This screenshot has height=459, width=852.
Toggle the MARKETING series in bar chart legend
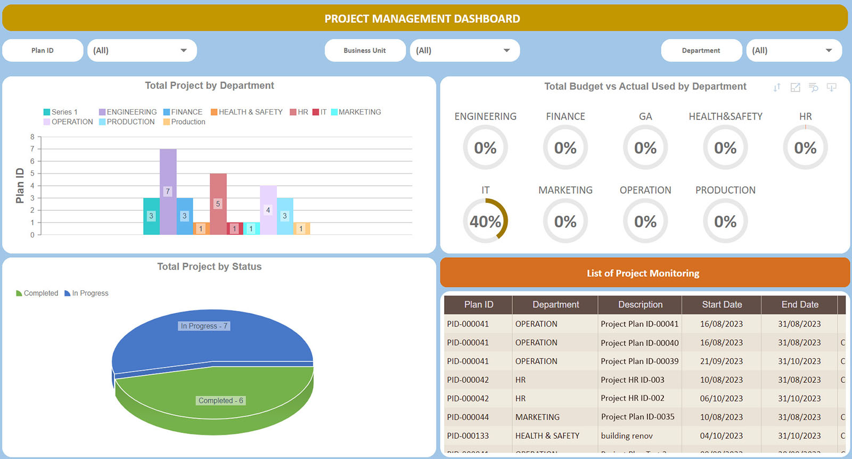click(x=356, y=112)
